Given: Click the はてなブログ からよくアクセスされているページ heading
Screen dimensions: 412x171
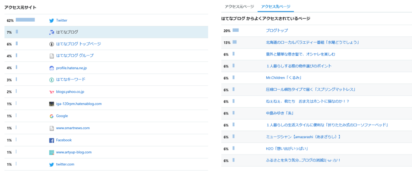Looking at the screenshot, I should [x=266, y=18].
